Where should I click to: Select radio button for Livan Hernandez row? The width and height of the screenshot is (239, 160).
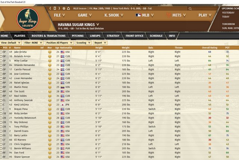tap(1, 79)
